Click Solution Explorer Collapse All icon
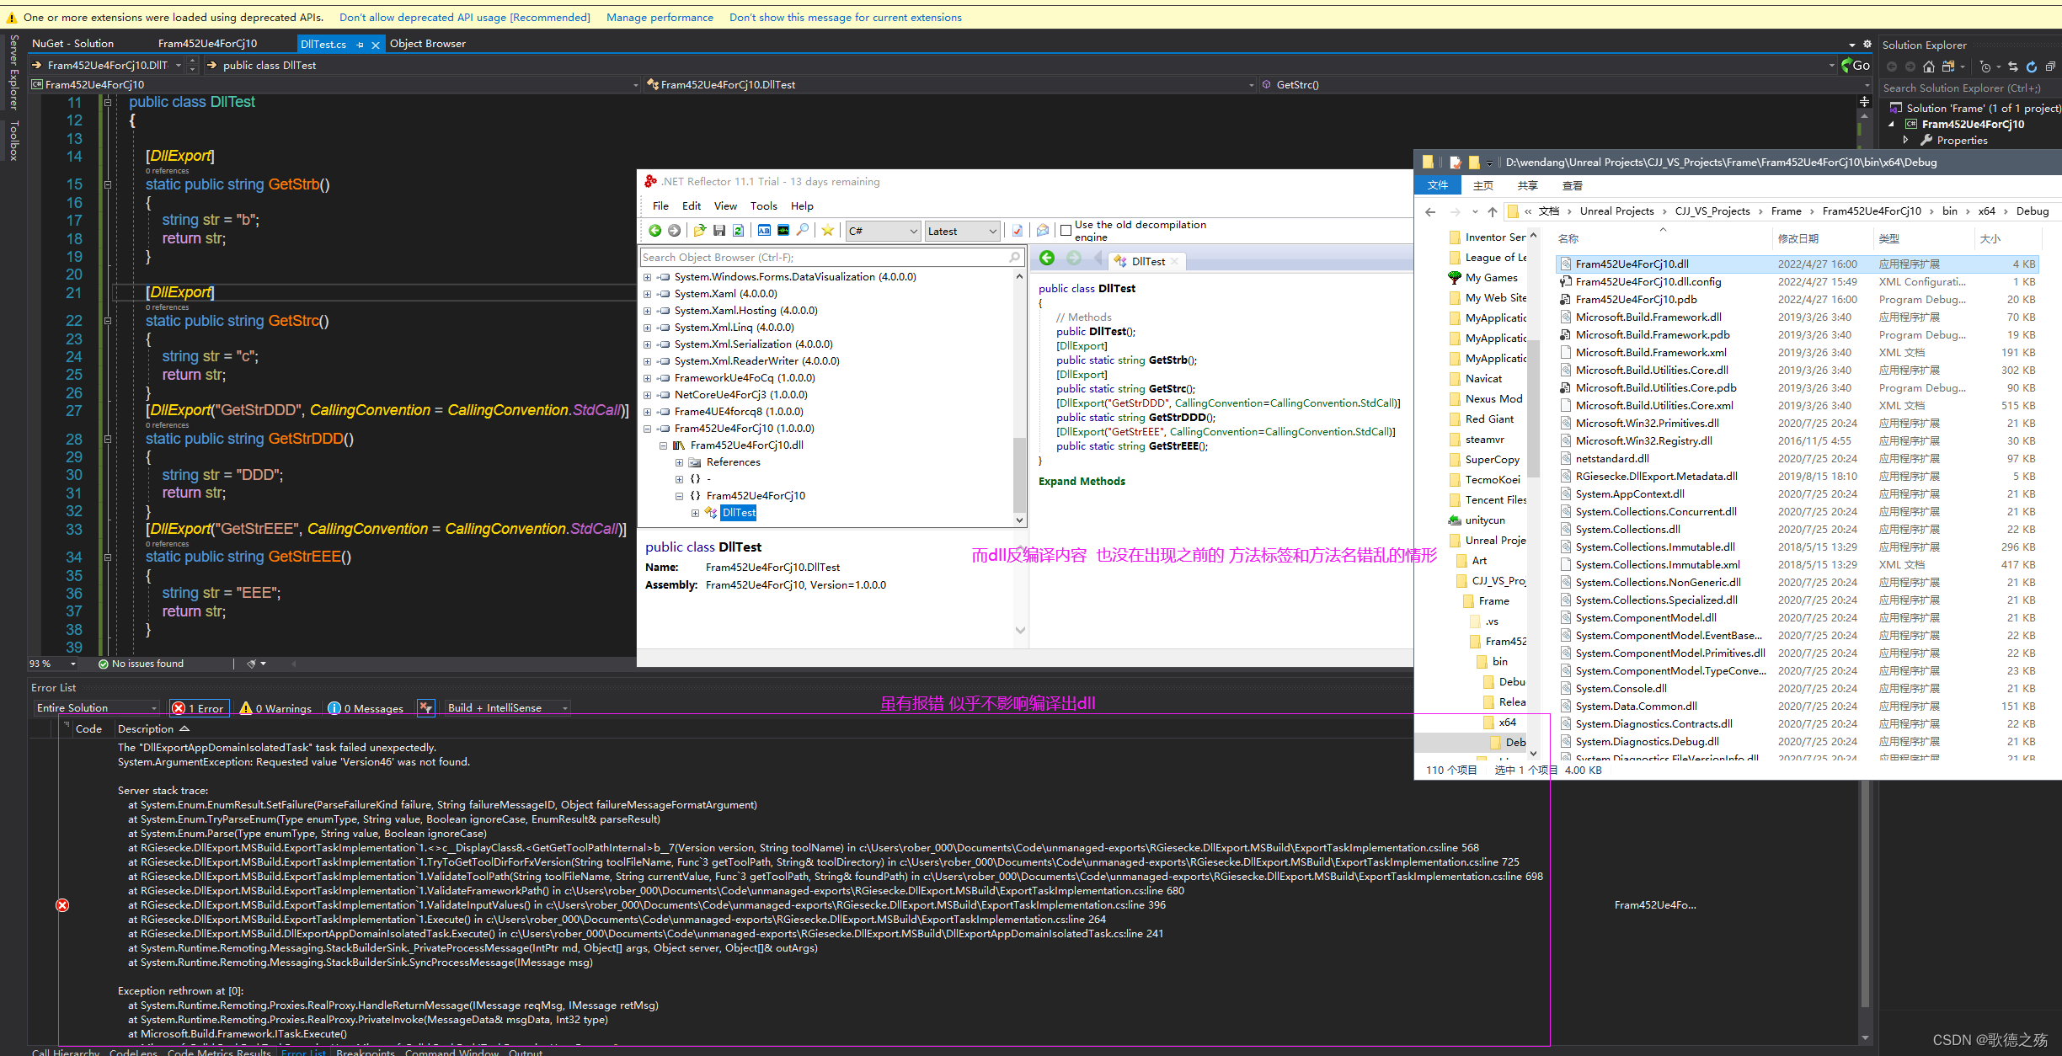Screen dimensions: 2062x1056 (2050, 67)
